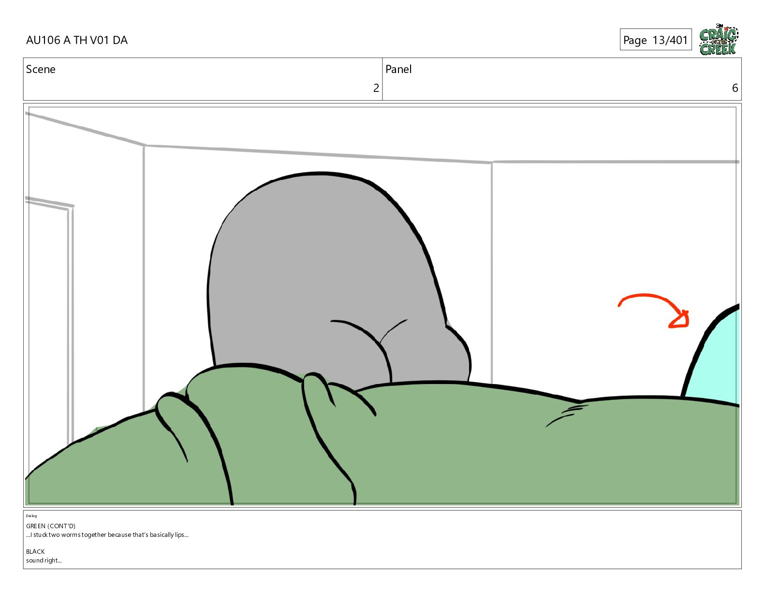Click the 'Panel' label
Viewport: 766px width, 592px height.
pos(398,69)
